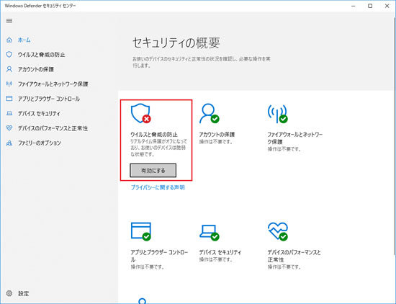Open the virus shield tile with red X
The image size is (396, 304).
pos(140,113)
